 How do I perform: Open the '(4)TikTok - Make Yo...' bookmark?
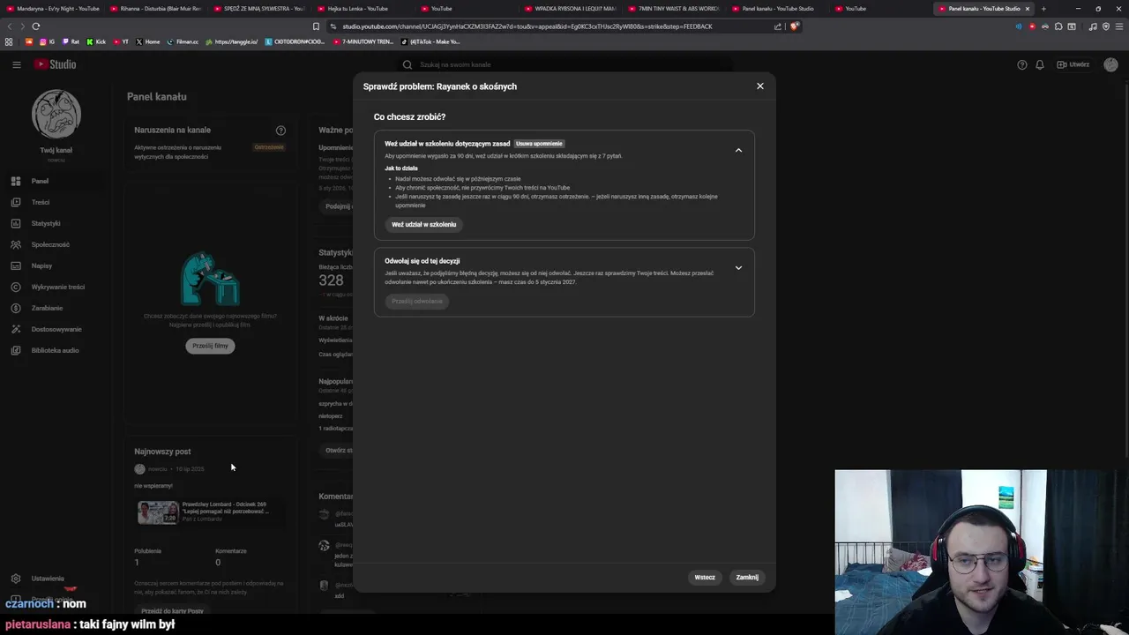[430, 41]
